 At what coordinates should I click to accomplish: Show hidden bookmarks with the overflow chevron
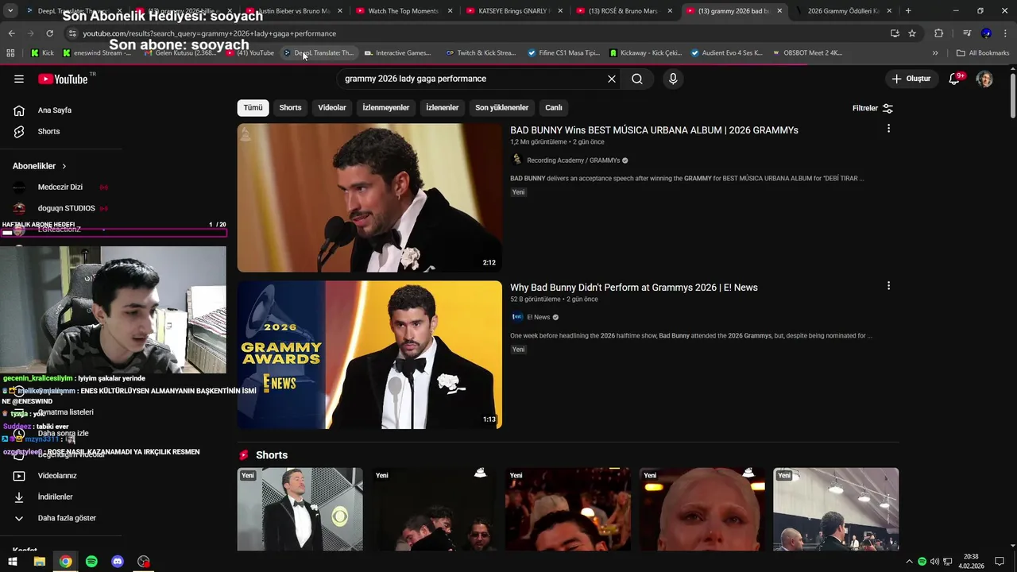pyautogui.click(x=935, y=53)
